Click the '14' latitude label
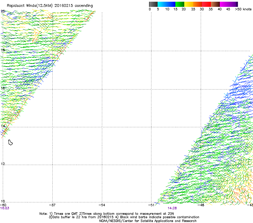The height and width of the screenshot is (223, 253). click(x=3, y=126)
